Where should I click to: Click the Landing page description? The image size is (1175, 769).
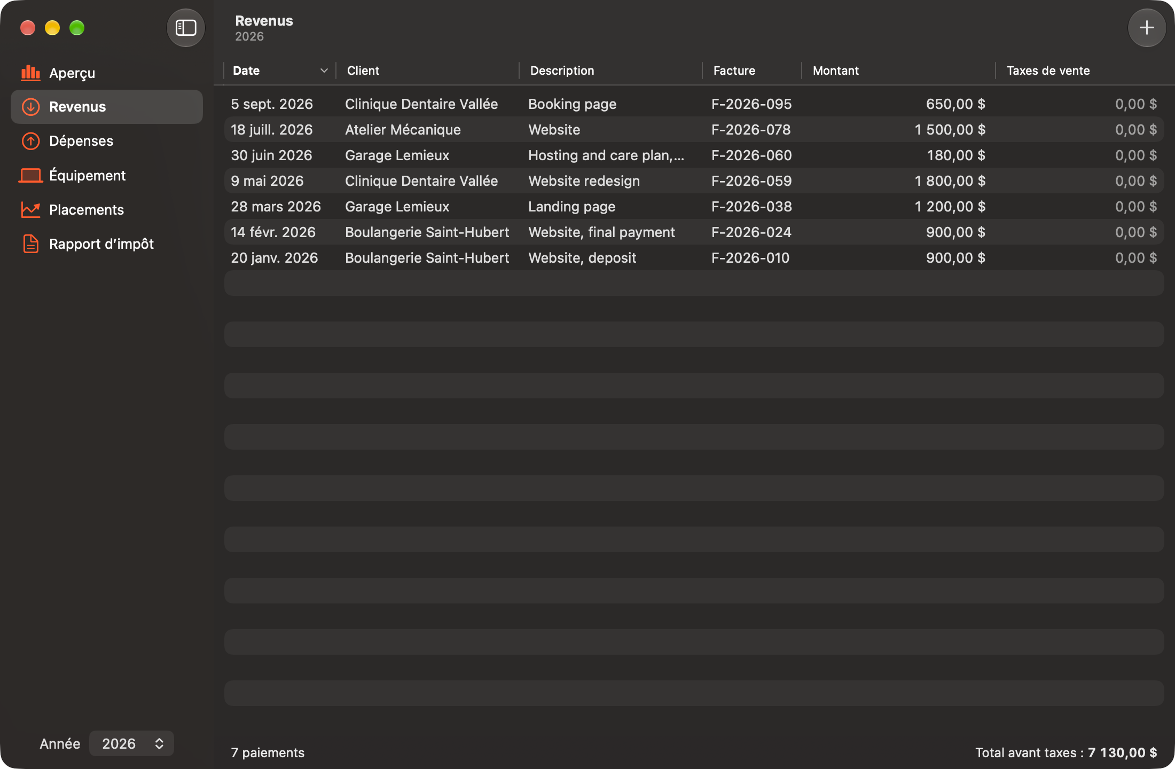click(x=571, y=207)
